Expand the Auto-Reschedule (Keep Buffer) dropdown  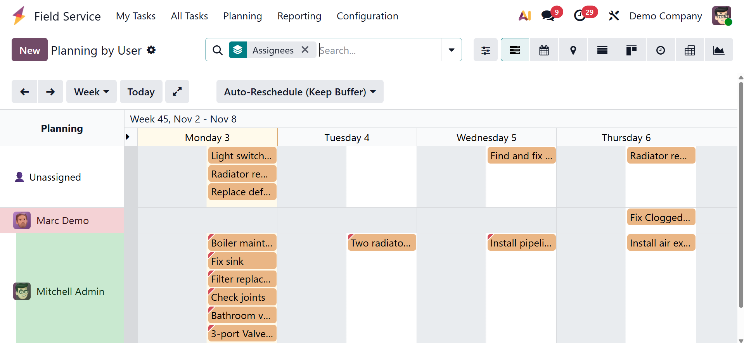point(299,92)
